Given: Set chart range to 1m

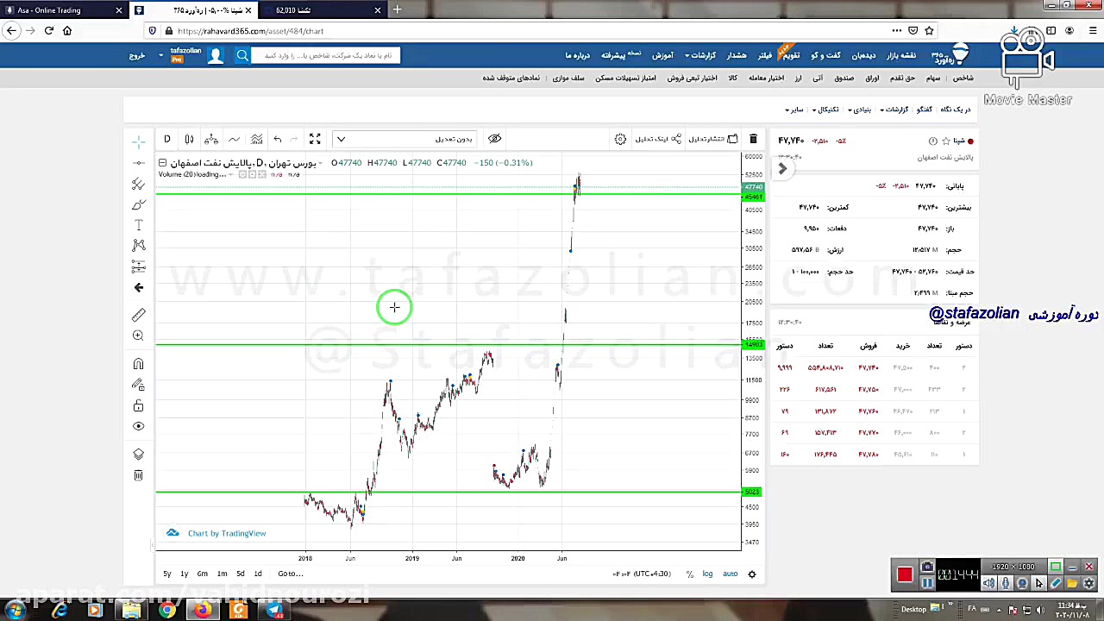Looking at the screenshot, I should click(x=222, y=574).
